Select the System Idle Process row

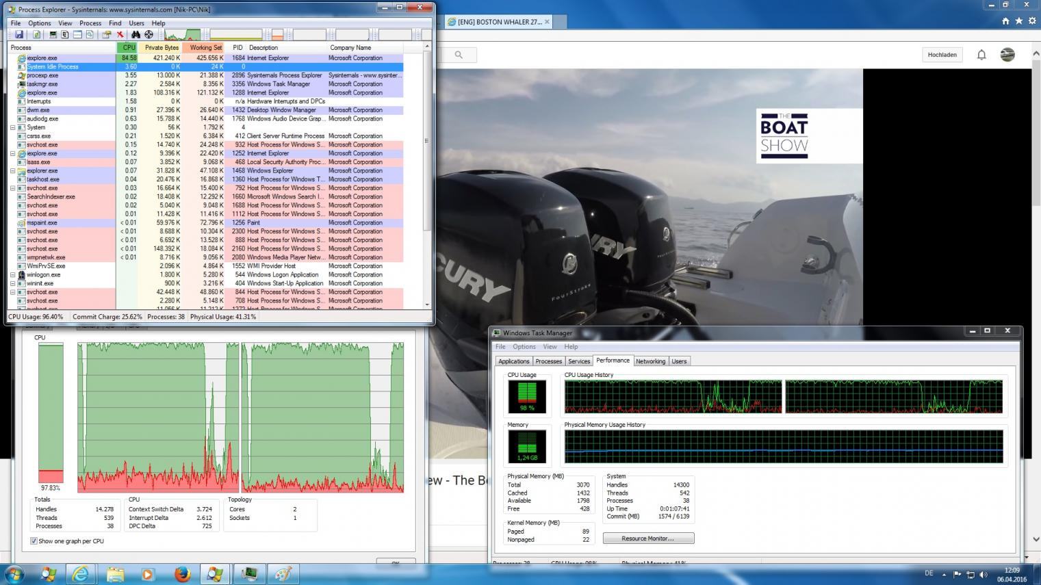(206, 66)
